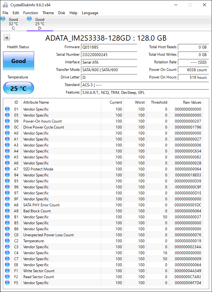This screenshot has height=292, width=212.
Task: Open the Theme menu
Action: (x=48, y=13)
